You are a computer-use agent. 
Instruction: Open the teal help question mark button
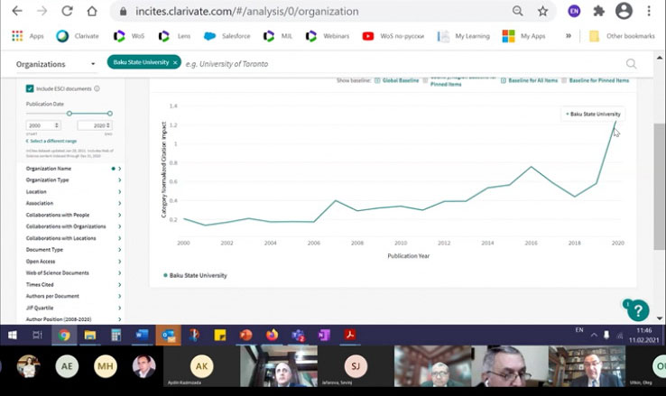coord(638,310)
